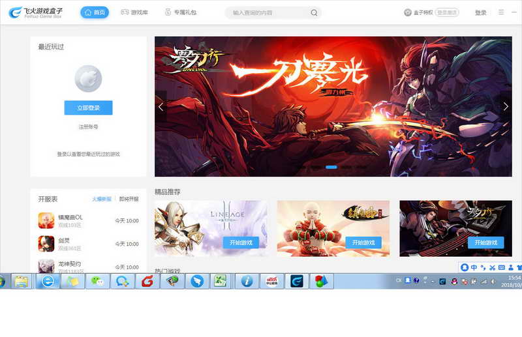Open sticky notes app in taskbar
Image resolution: width=522 pixels, height=337 pixels.
[x=72, y=282]
